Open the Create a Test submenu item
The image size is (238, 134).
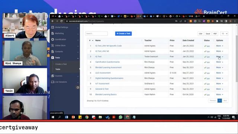coord(61,64)
